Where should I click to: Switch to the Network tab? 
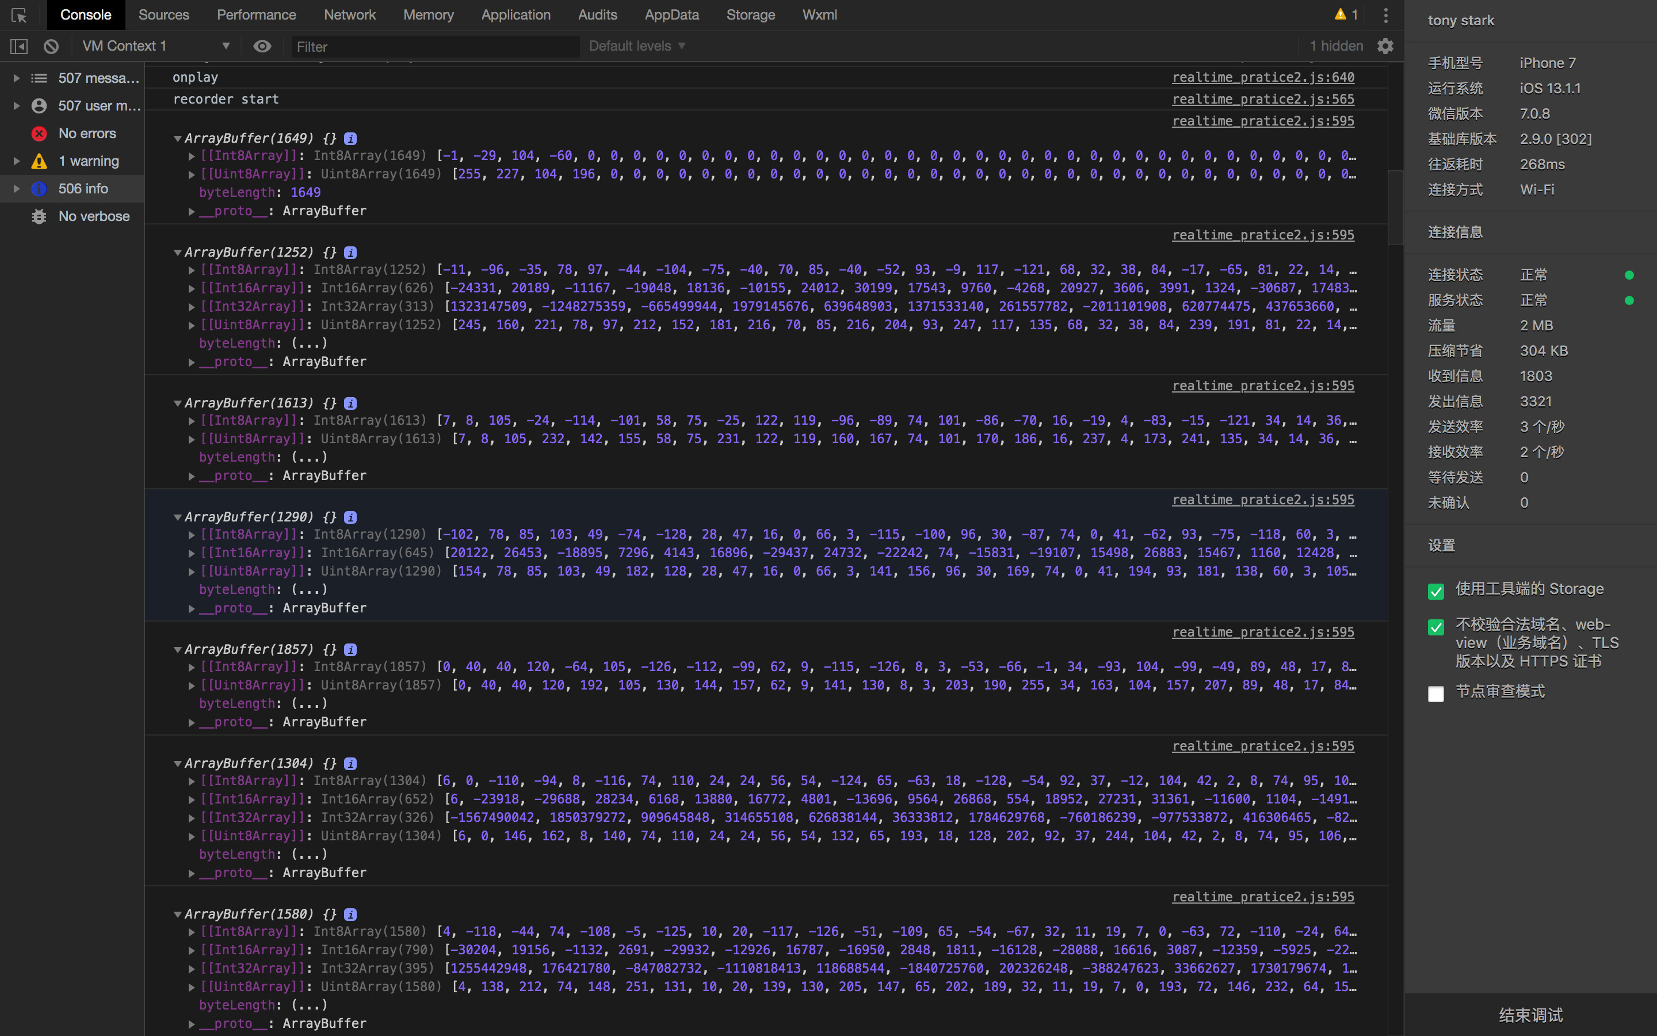pos(350,14)
